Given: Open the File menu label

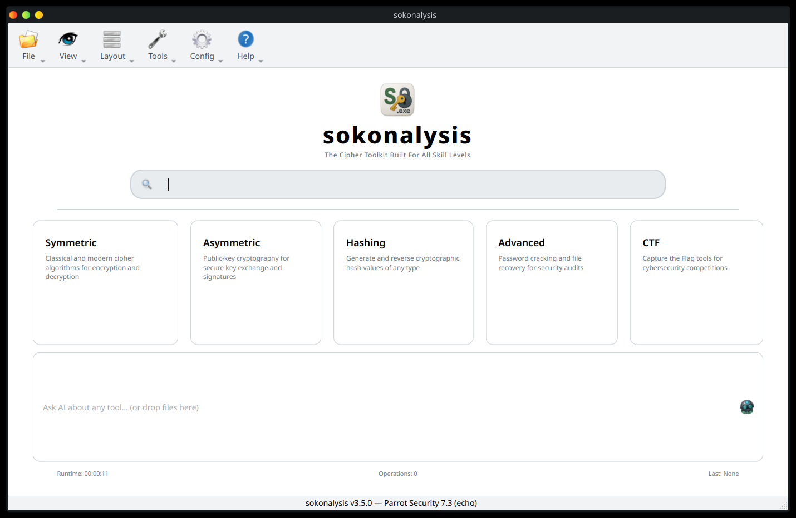Looking at the screenshot, I should (28, 56).
